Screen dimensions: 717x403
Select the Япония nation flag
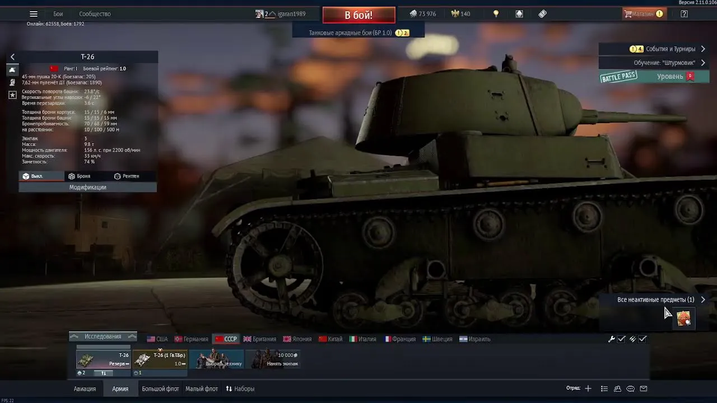tap(297, 339)
